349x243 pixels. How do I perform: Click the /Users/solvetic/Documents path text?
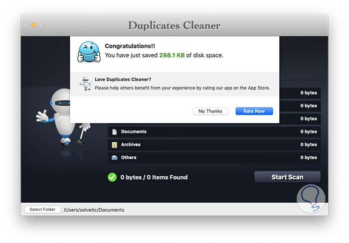click(94, 210)
